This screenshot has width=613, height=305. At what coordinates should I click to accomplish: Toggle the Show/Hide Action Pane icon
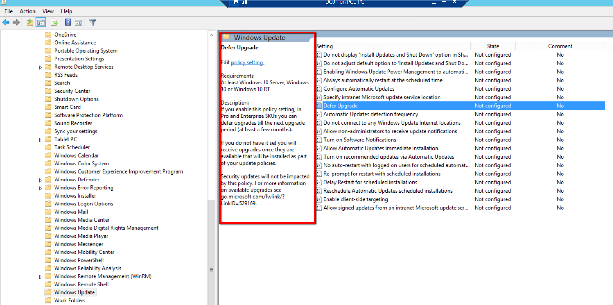79,23
